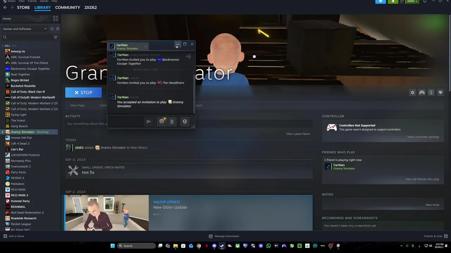Click Add a Game plus icon

[x=5, y=236]
